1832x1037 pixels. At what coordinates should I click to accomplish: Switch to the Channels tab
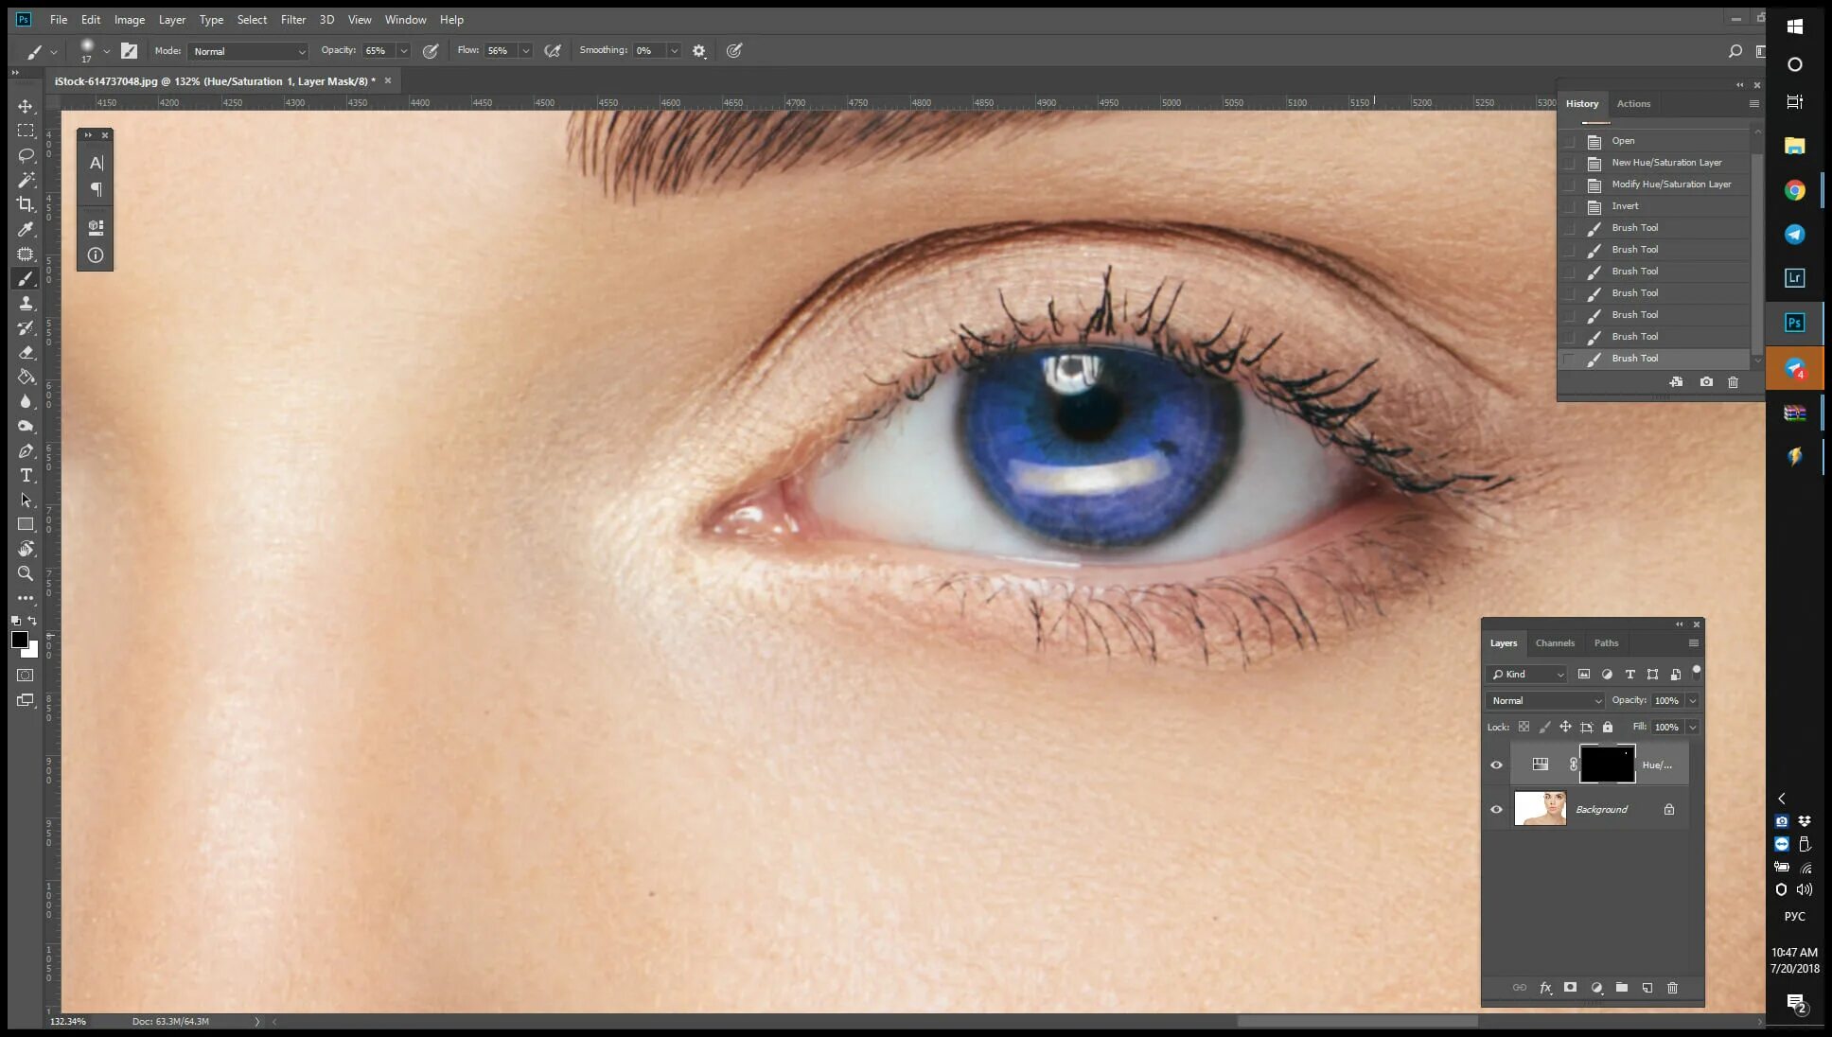click(1554, 643)
